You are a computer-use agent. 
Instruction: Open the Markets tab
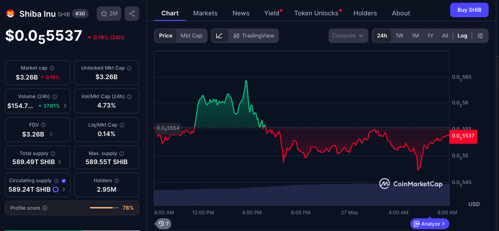coord(205,14)
